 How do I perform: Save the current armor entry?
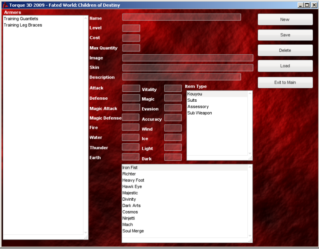click(285, 35)
